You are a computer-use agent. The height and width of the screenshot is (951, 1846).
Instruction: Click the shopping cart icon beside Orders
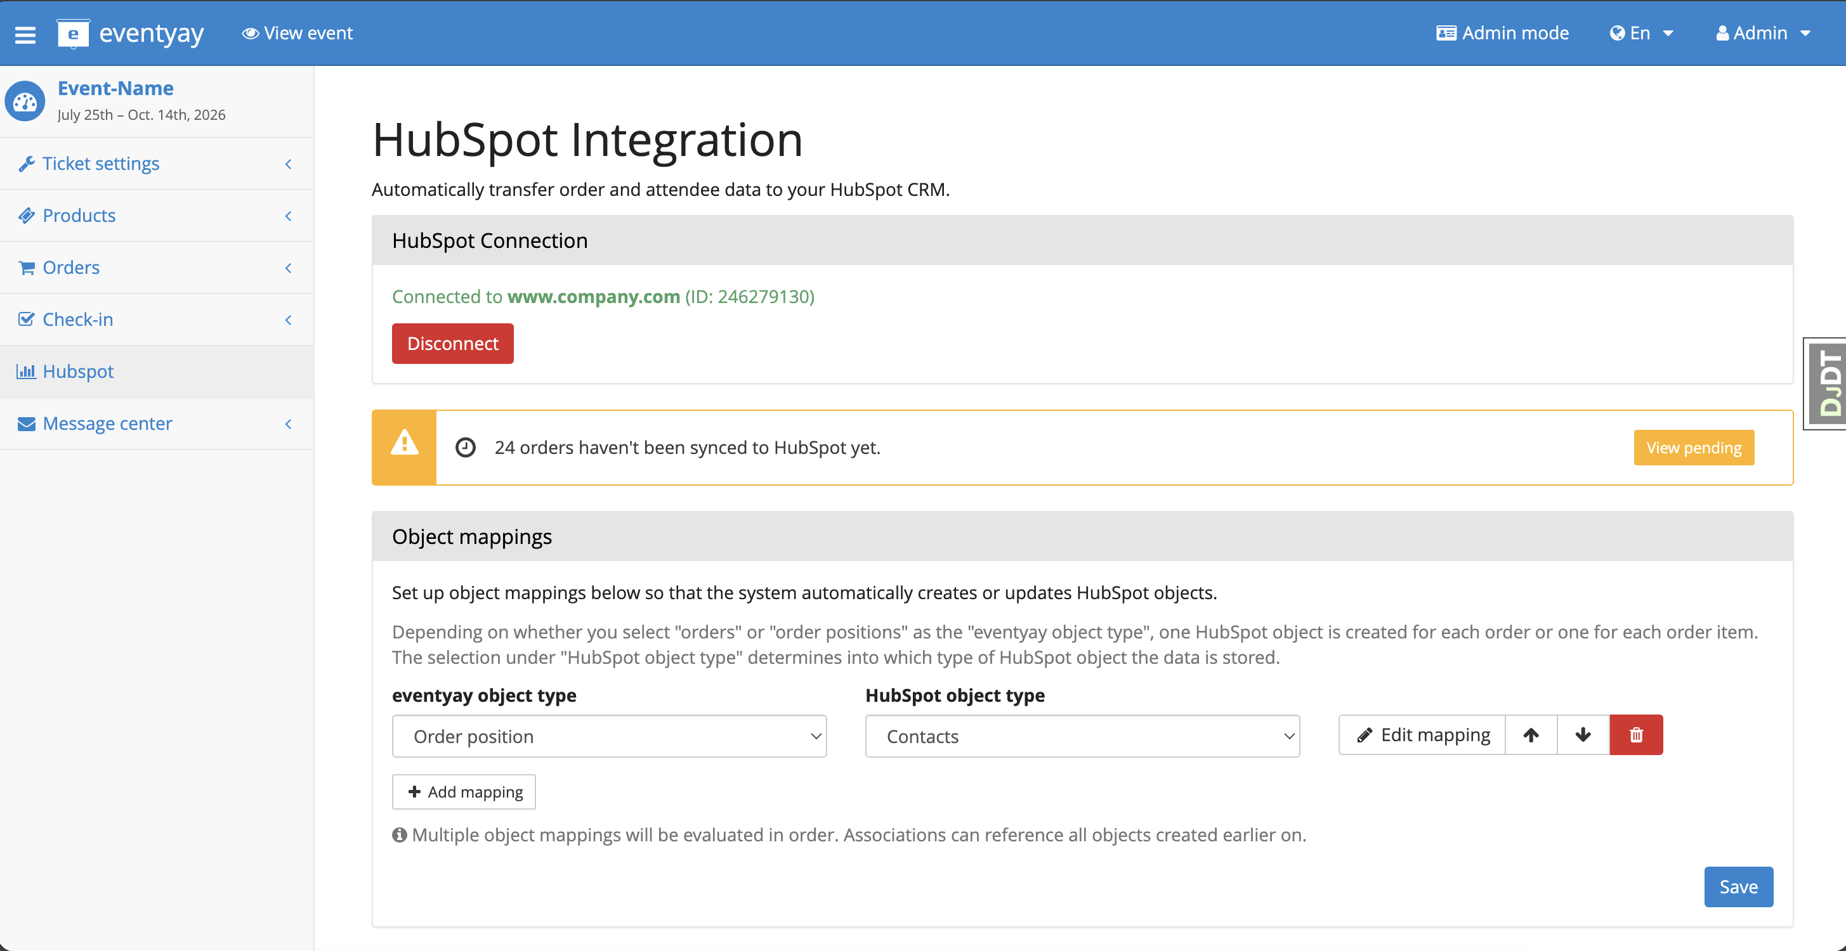pyautogui.click(x=27, y=268)
